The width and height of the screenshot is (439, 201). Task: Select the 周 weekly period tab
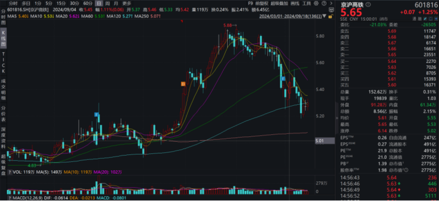pyautogui.click(x=108, y=3)
